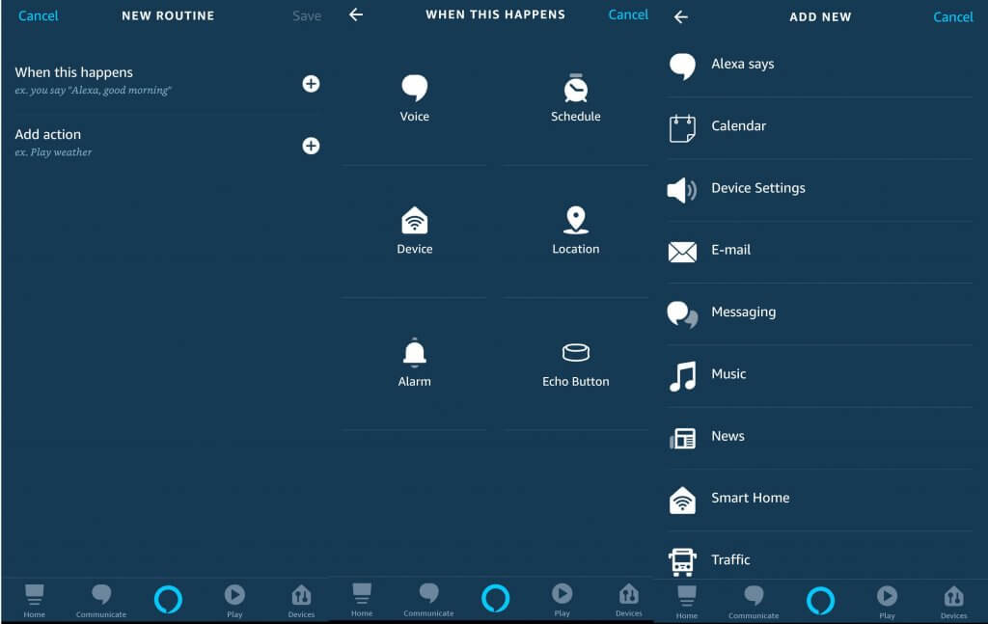
Task: Tap the Location label text
Action: click(576, 250)
